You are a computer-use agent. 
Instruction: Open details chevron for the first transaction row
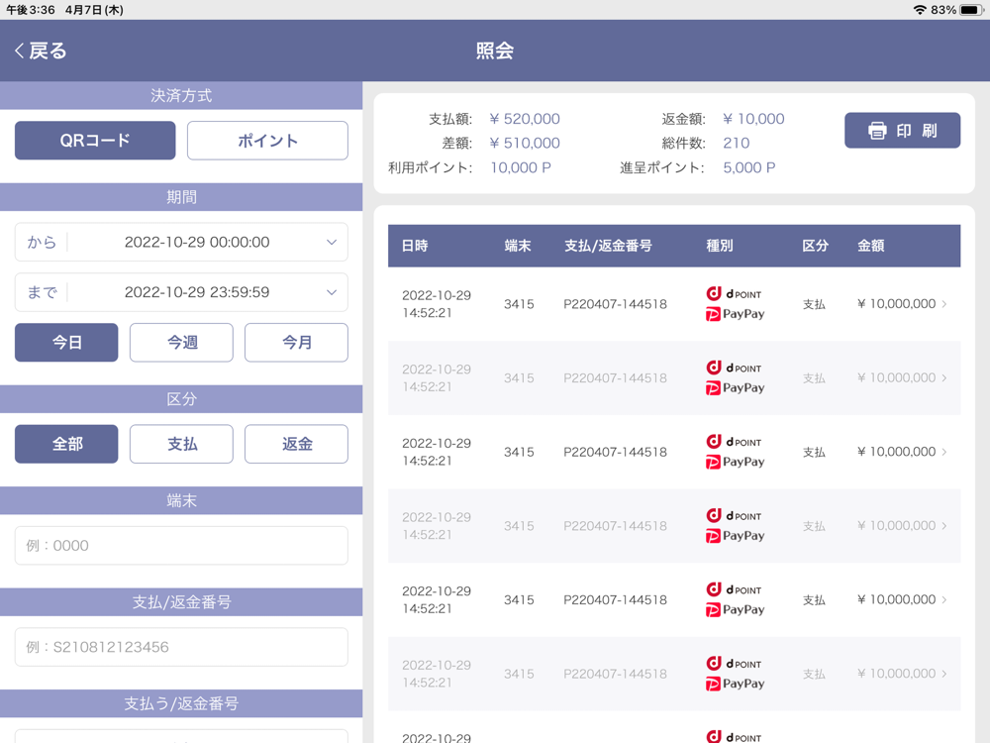[x=944, y=304]
